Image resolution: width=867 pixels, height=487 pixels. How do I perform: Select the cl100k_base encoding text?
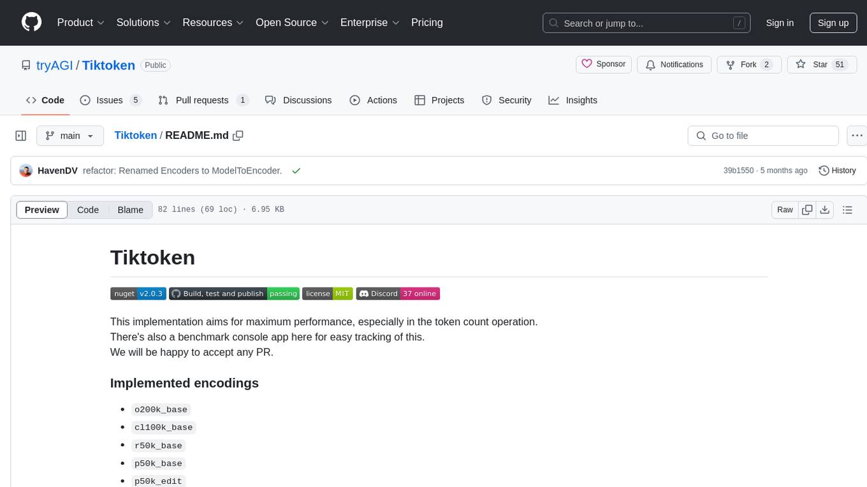[163, 427]
